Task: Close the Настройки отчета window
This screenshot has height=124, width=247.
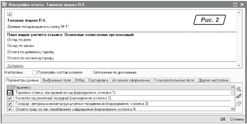Action: pyautogui.click(x=242, y=5)
